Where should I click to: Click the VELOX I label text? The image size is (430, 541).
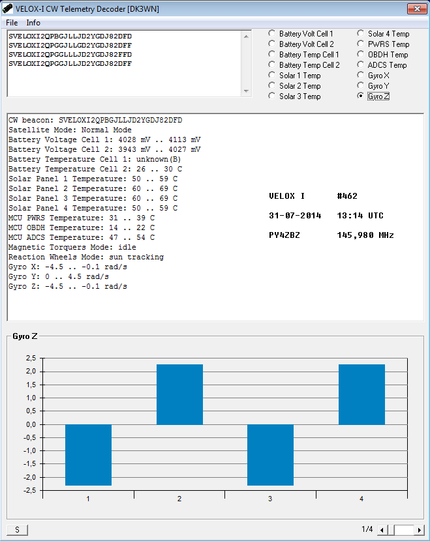(286, 196)
